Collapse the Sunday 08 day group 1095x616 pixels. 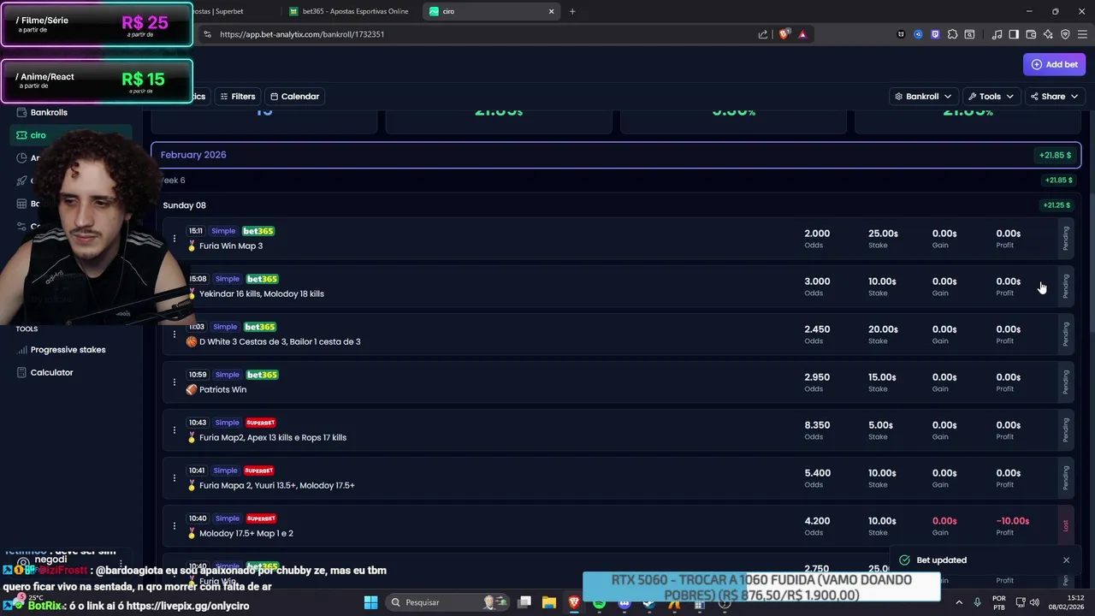point(616,205)
